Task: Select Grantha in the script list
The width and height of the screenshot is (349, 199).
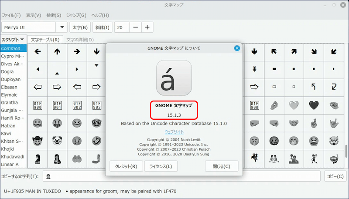Action: point(10,102)
